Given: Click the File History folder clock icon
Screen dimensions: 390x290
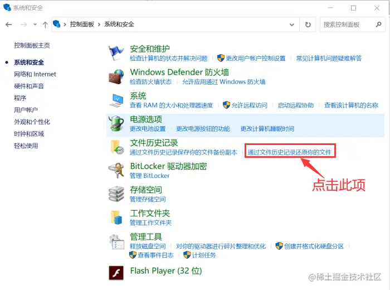Looking at the screenshot, I should (117, 147).
